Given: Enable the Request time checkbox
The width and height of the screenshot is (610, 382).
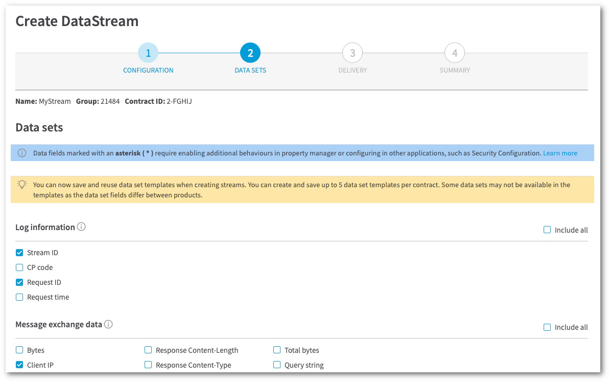Looking at the screenshot, I should pos(19,297).
